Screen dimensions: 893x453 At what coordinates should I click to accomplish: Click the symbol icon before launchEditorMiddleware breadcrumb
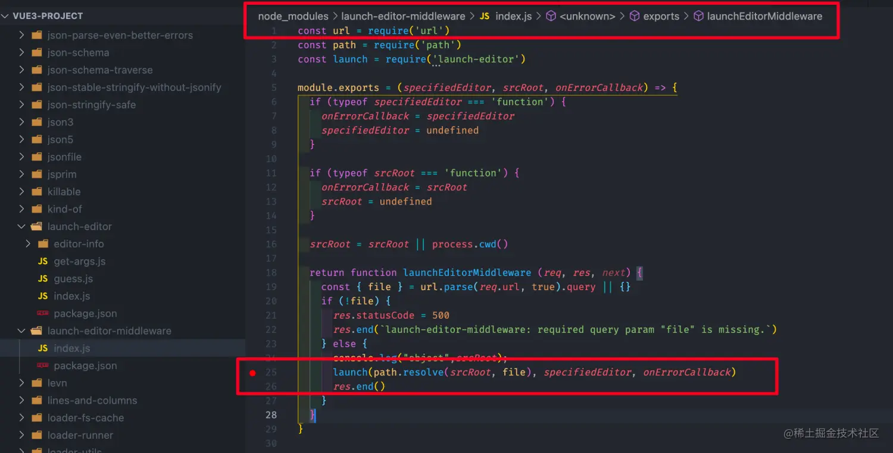click(x=698, y=17)
